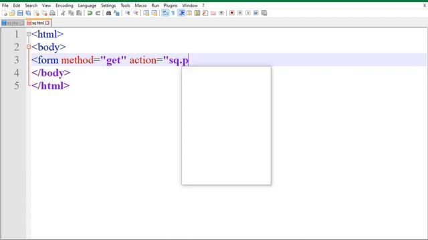Click the Redo toolbar icon
Image resolution: width=428 pixels, height=240 pixels.
(98, 13)
